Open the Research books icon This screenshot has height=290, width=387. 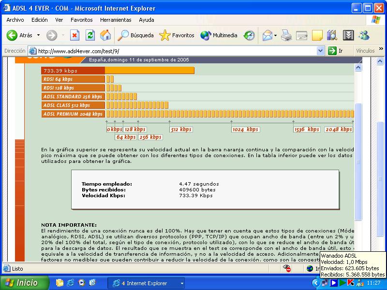(x=332, y=35)
